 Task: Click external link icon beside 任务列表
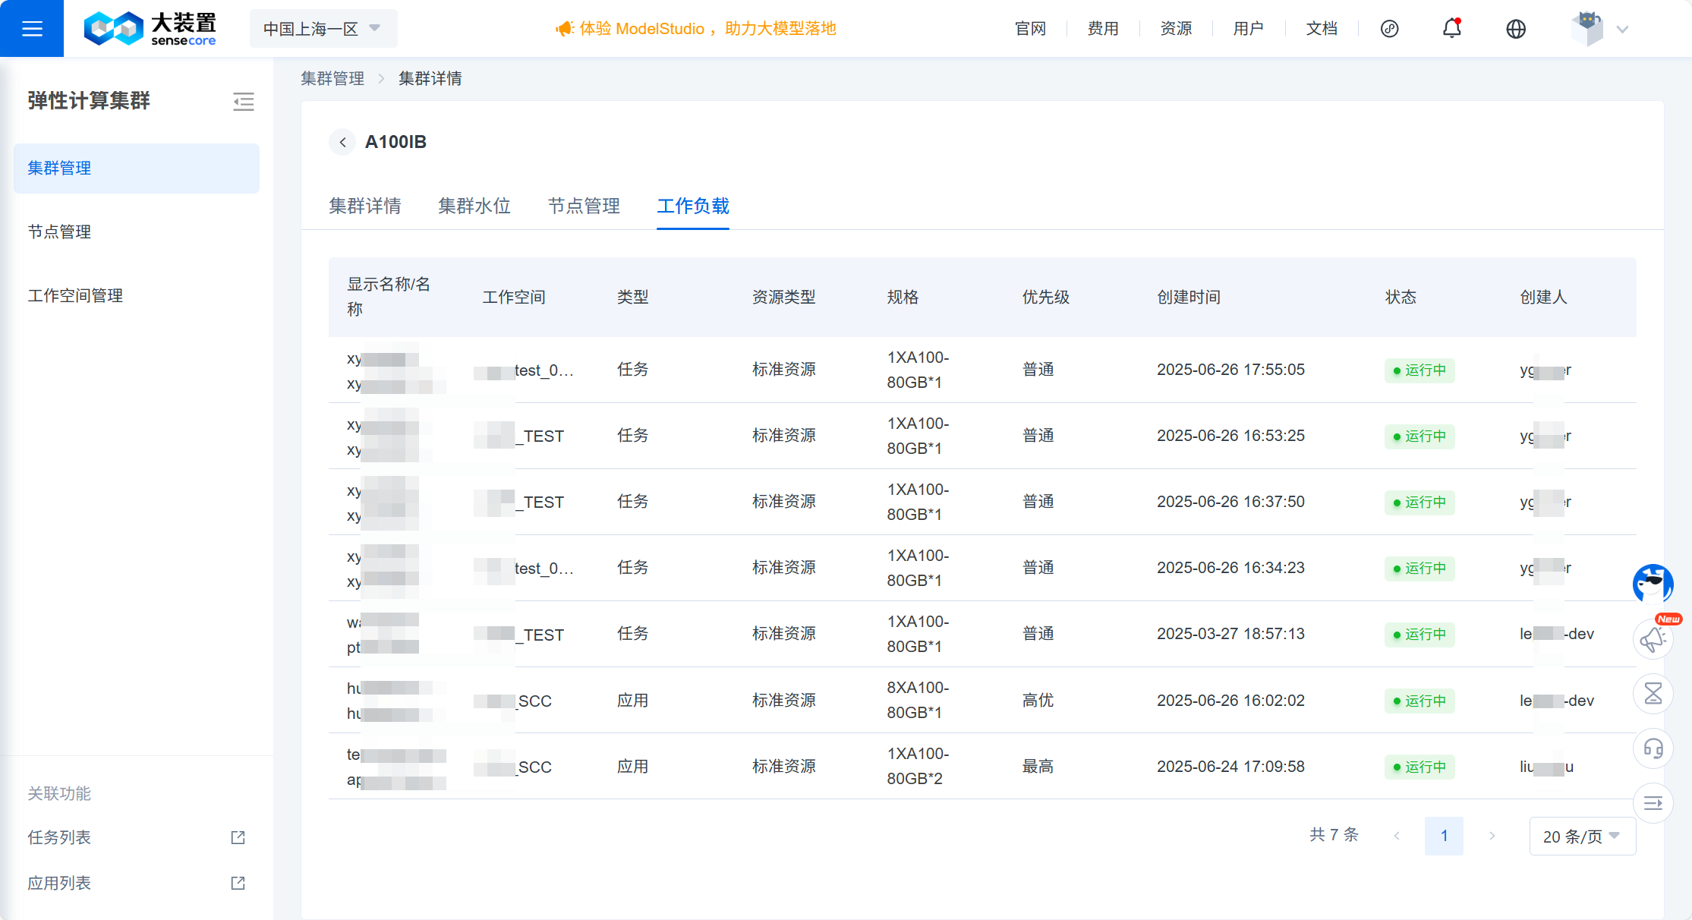(x=238, y=837)
